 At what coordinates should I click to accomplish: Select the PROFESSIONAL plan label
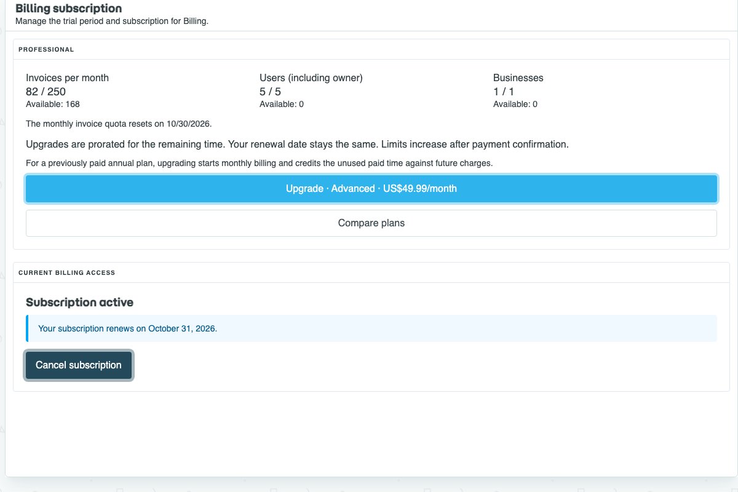tap(46, 49)
